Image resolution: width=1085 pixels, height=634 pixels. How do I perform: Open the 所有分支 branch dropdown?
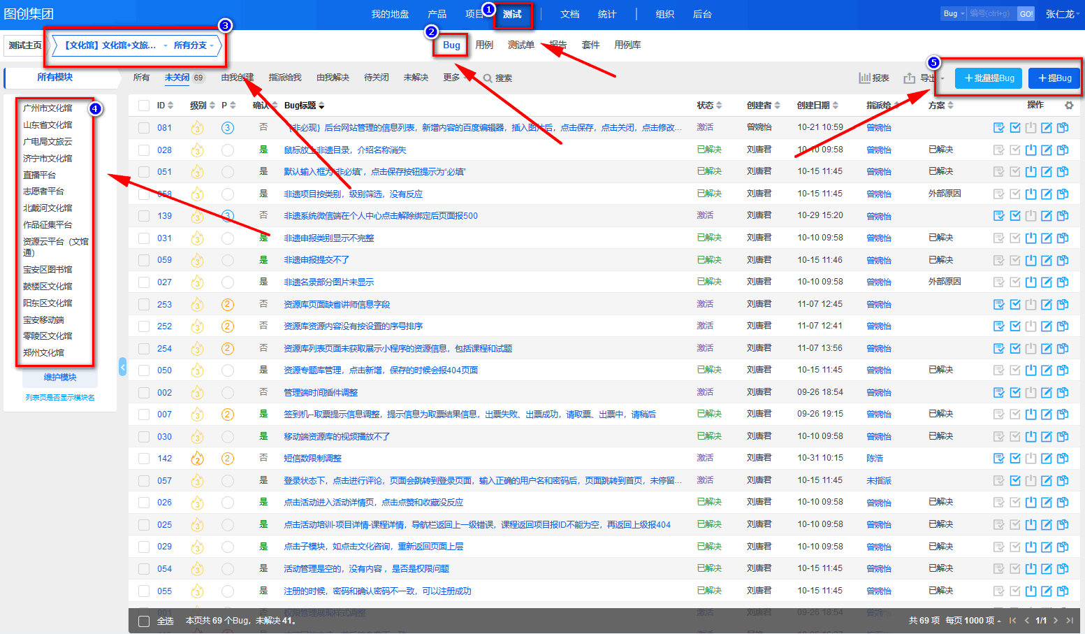tap(194, 45)
